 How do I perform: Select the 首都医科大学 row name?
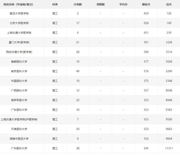[19, 62]
